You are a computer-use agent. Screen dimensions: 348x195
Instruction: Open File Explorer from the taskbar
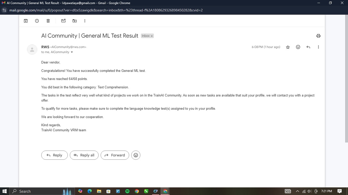(x=99, y=191)
